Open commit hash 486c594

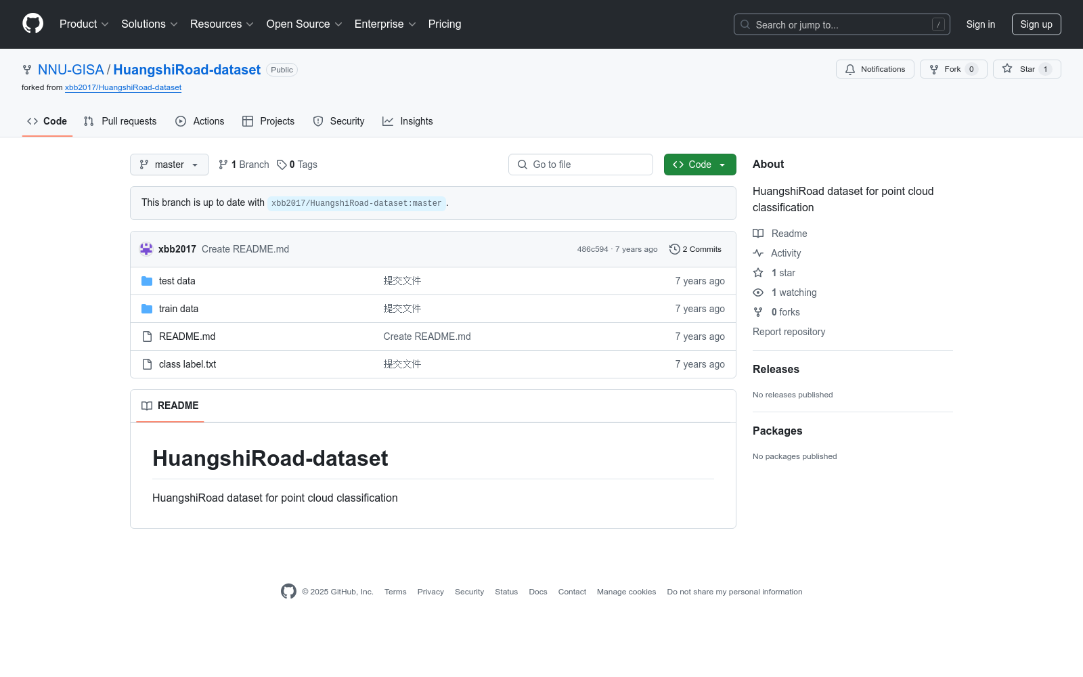592,249
